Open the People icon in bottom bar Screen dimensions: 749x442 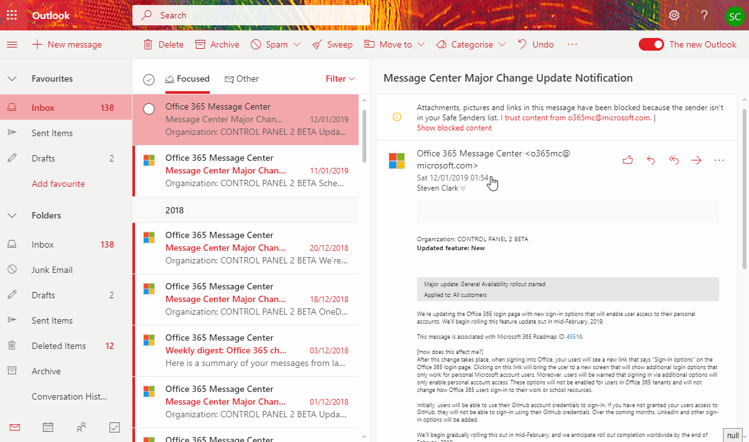point(81,427)
